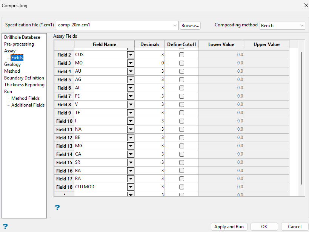Viewport: 309px width, 232px height.
Task: Open Thickness Reporting section
Action: coord(24,85)
